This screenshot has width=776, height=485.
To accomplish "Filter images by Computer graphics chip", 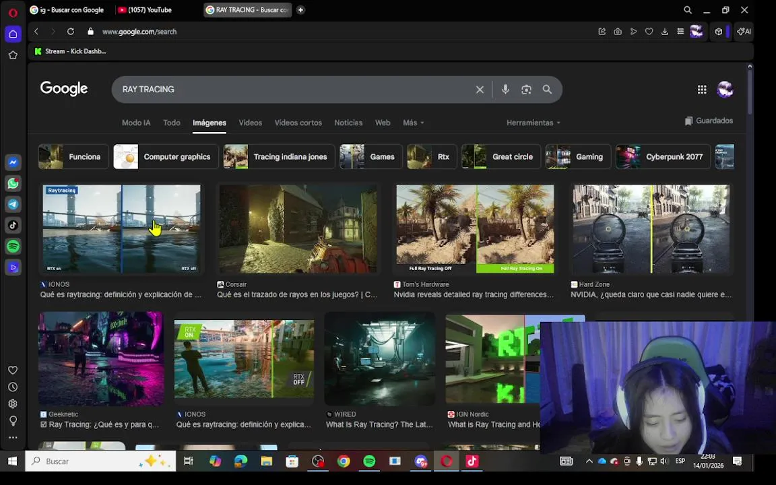I will pyautogui.click(x=166, y=156).
